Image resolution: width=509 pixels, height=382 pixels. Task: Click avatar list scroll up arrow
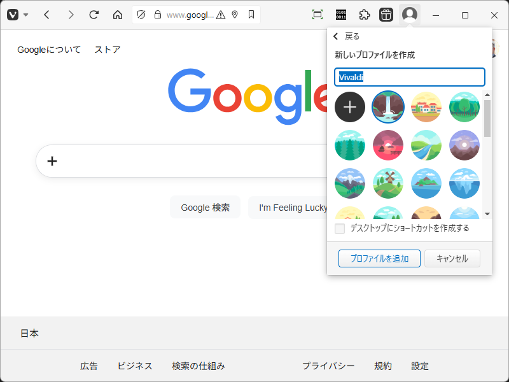click(x=487, y=95)
